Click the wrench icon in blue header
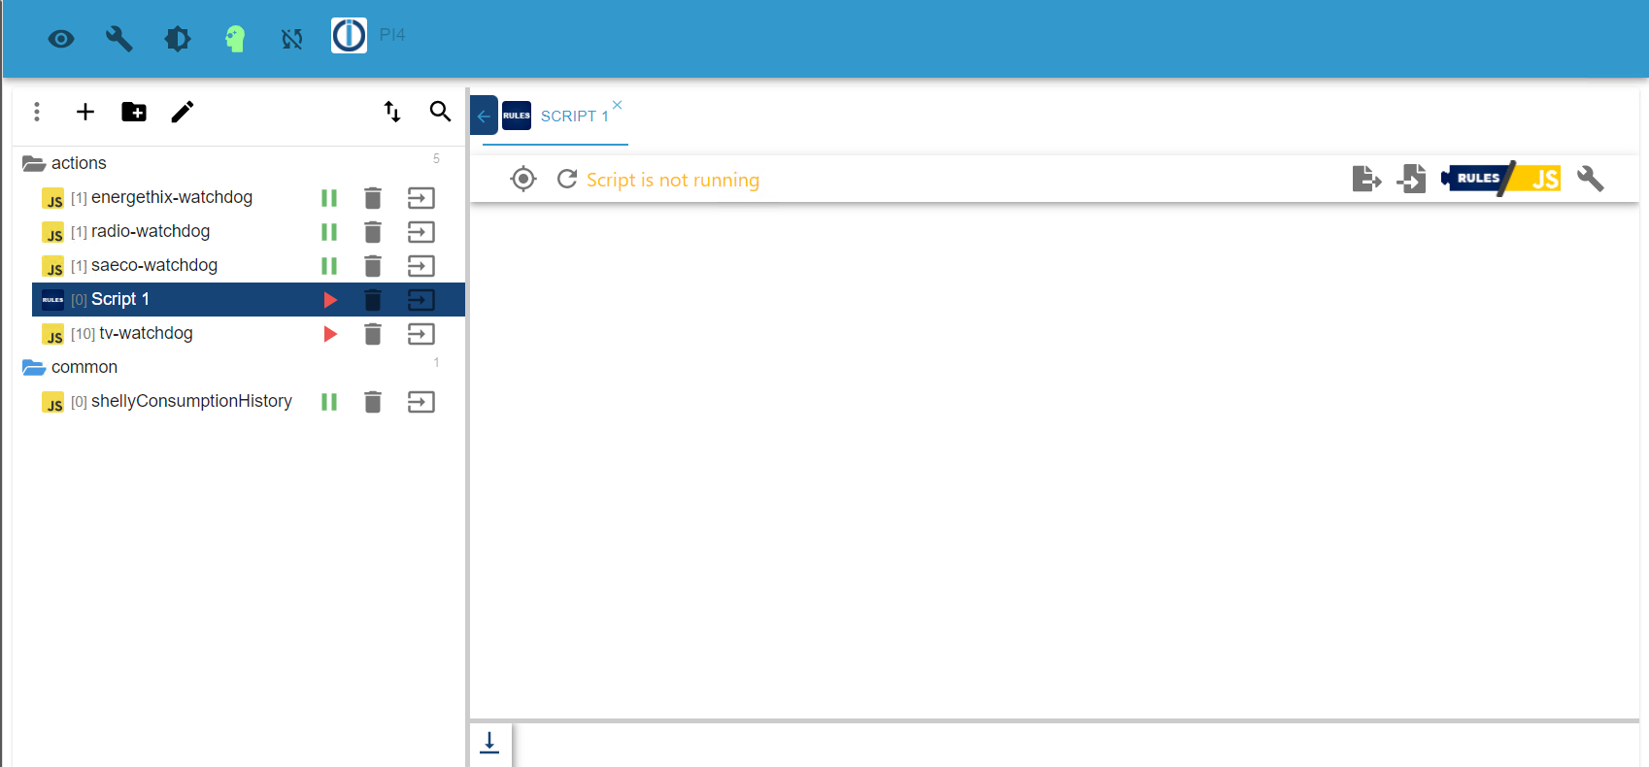This screenshot has width=1649, height=767. [118, 39]
